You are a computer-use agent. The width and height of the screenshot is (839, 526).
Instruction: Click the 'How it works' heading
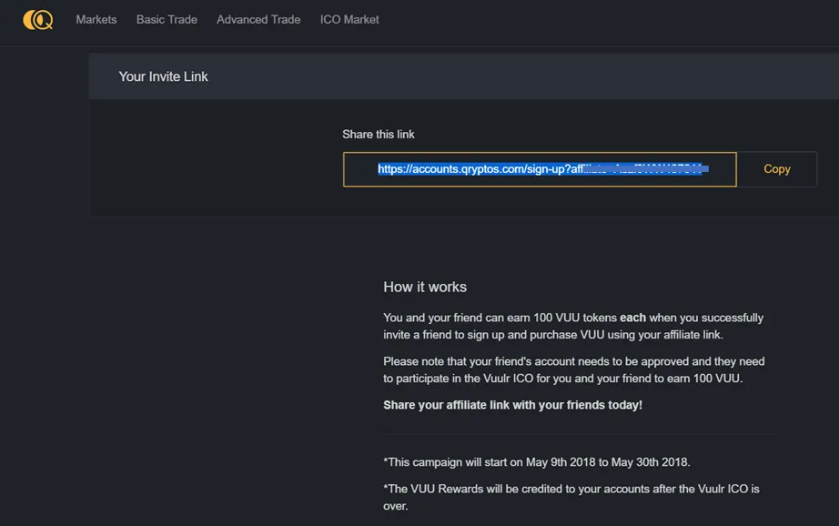click(x=425, y=288)
